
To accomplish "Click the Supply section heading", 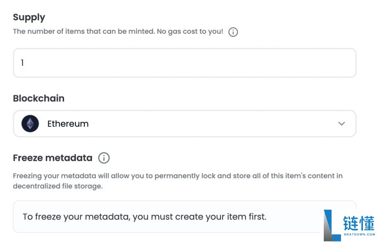I will click(x=29, y=17).
